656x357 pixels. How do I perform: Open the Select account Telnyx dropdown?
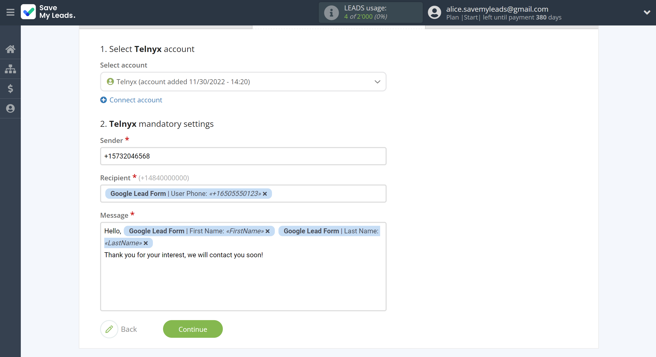click(243, 82)
